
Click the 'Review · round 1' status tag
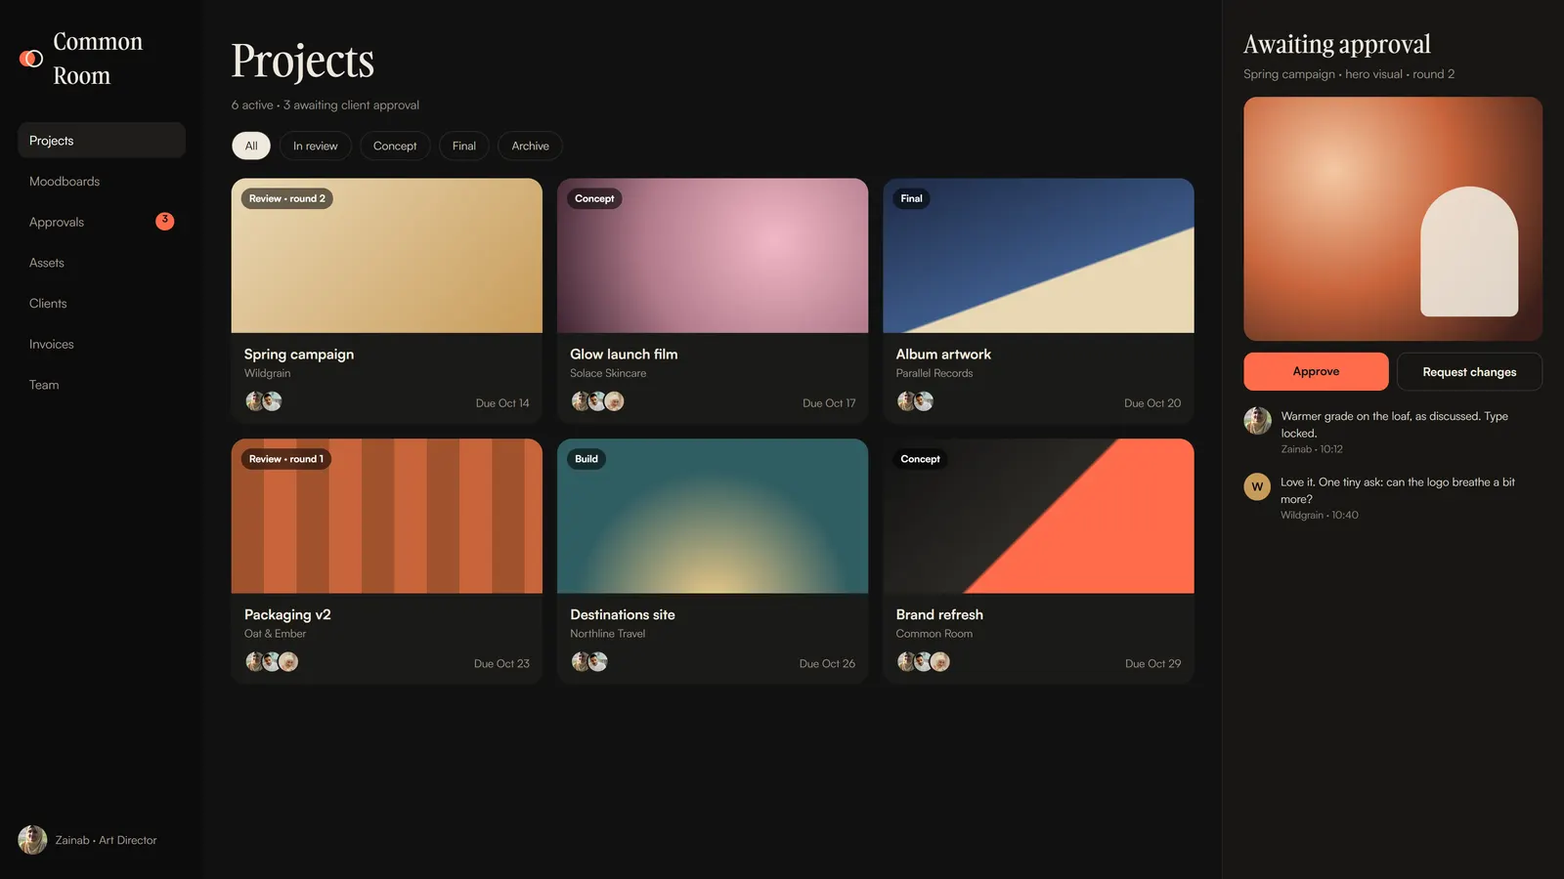click(286, 459)
